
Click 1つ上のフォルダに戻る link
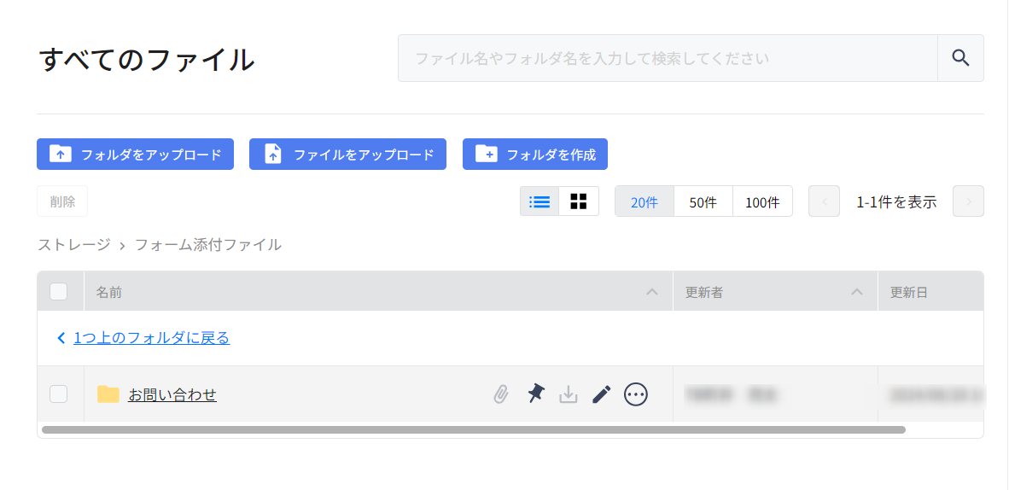151,337
